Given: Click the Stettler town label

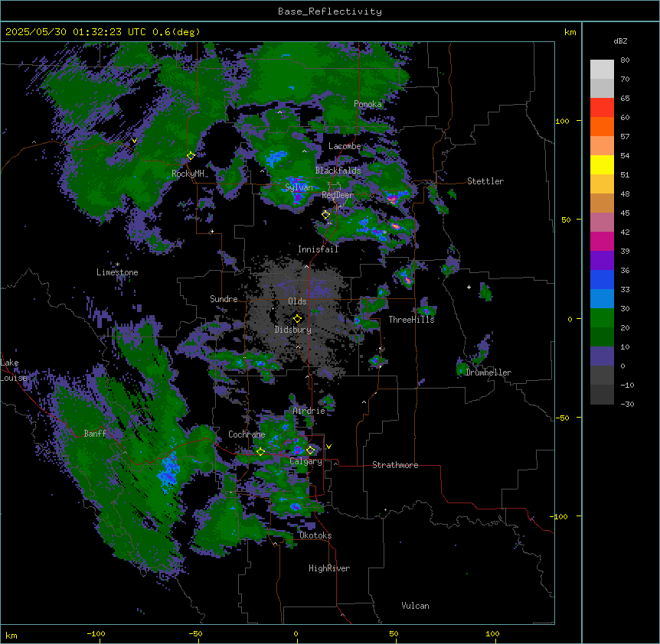Looking at the screenshot, I should 485,181.
